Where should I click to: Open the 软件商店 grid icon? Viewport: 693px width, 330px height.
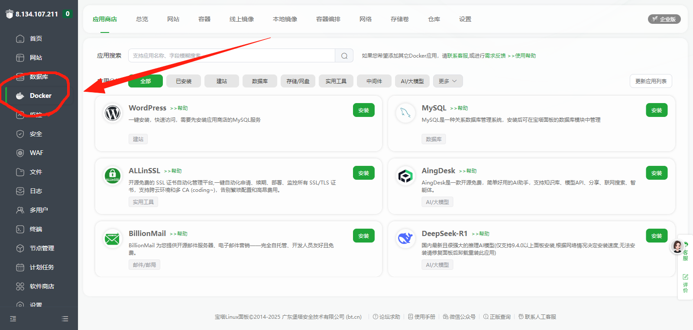point(20,286)
